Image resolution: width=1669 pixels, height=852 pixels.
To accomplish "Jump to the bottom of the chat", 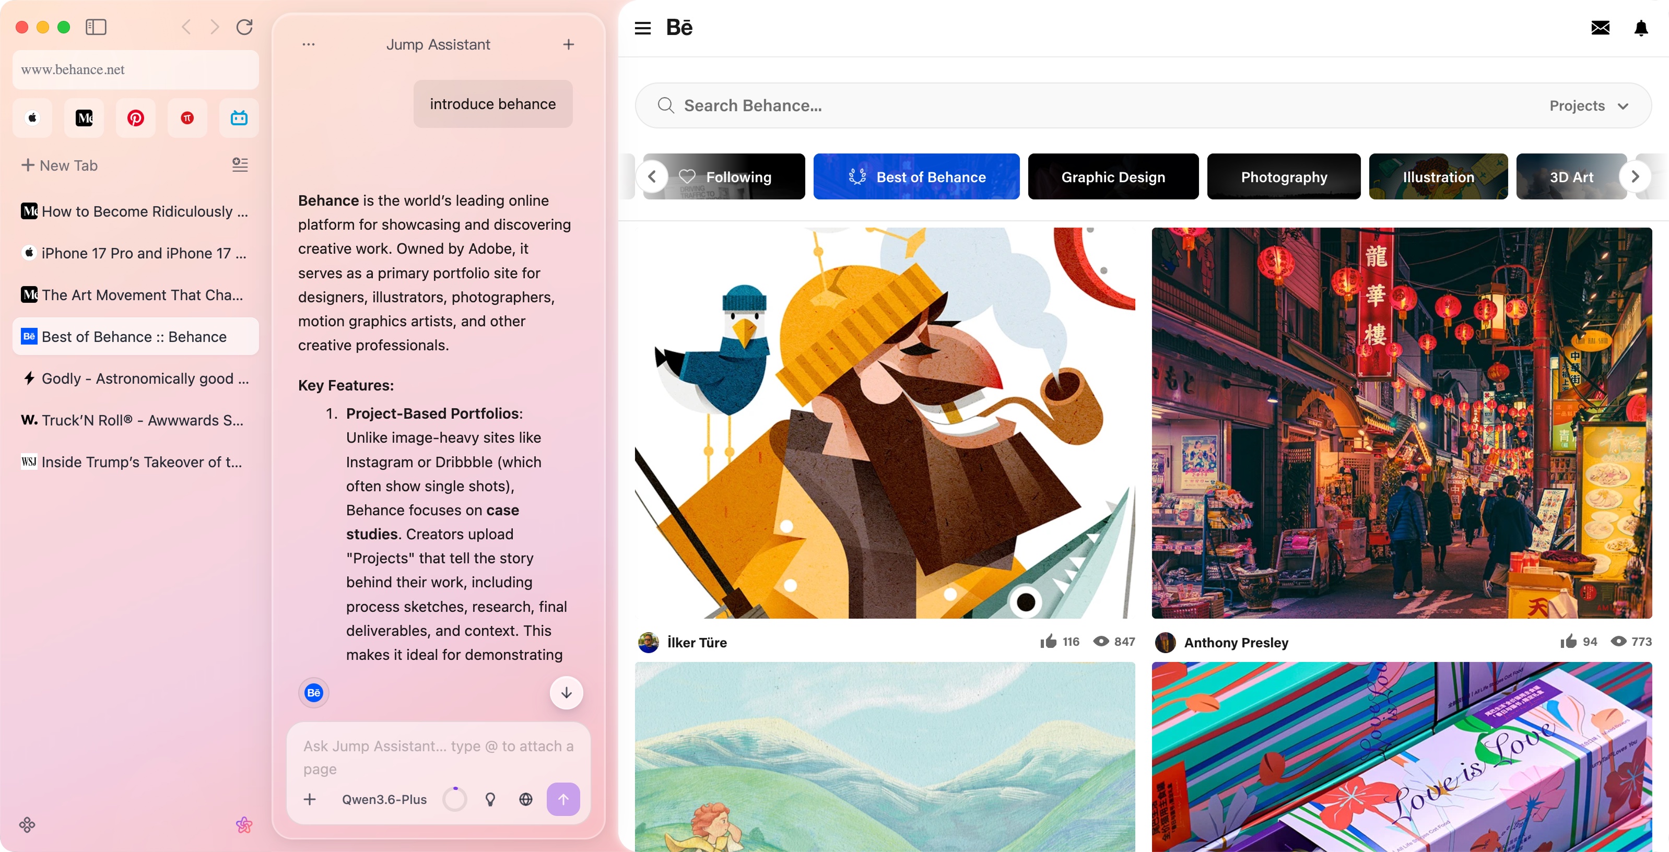I will click(x=566, y=693).
